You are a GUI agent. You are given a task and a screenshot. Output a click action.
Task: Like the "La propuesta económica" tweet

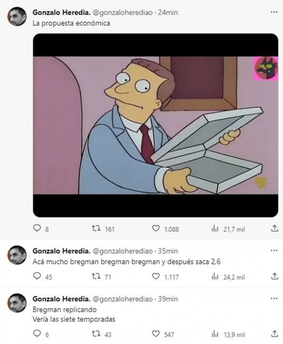tap(156, 229)
